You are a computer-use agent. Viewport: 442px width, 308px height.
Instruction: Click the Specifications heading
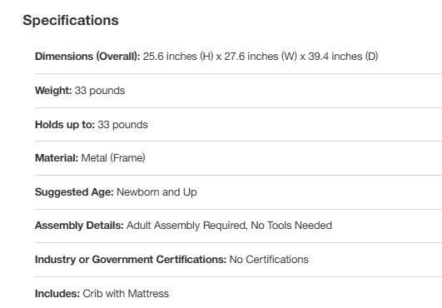[x=71, y=20]
